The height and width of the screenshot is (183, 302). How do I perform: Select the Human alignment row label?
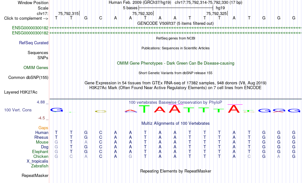[42, 132]
